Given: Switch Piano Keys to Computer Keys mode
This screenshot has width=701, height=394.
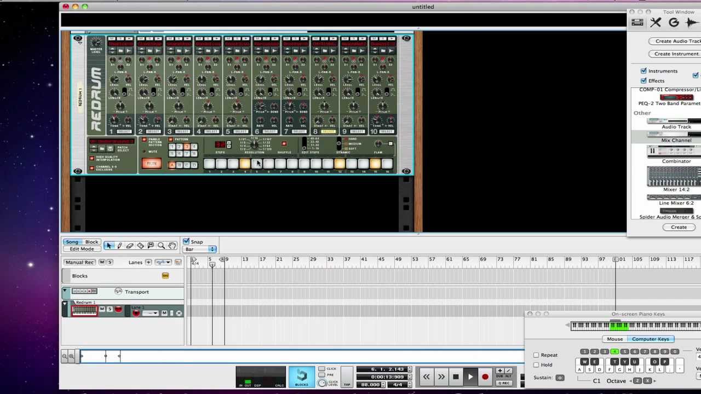Looking at the screenshot, I should click(x=650, y=339).
